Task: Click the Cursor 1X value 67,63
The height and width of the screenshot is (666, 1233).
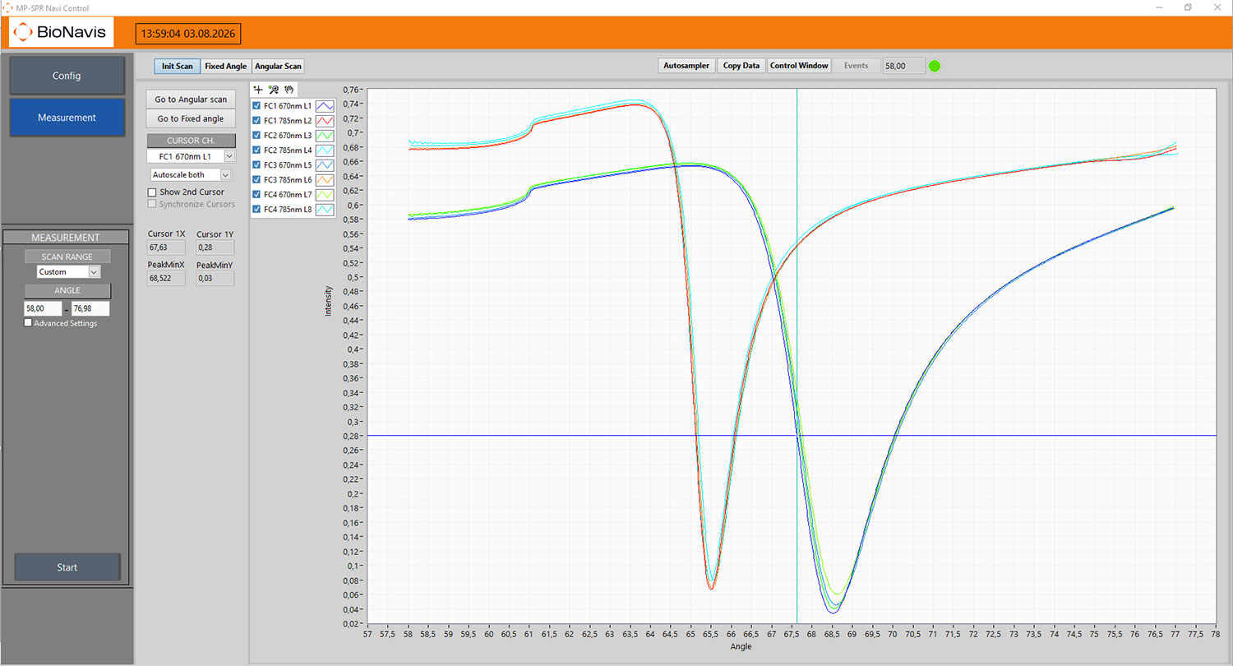Action: (x=166, y=247)
